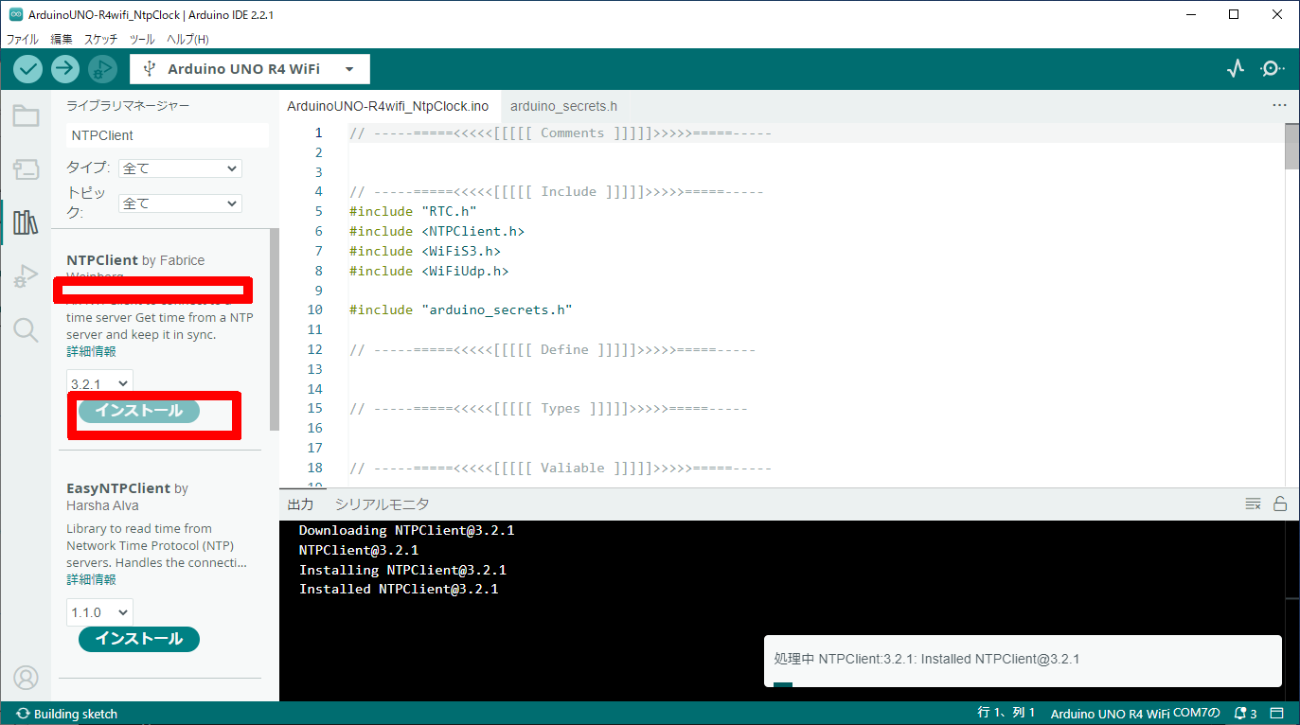Start the Debug toolbar button

tap(102, 68)
